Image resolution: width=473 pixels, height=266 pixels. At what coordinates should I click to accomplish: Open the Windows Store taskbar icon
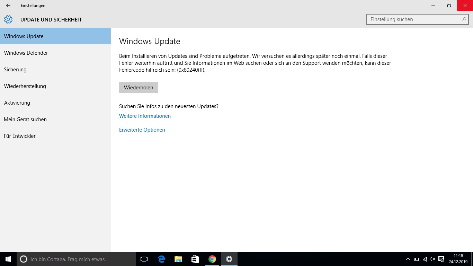195,259
